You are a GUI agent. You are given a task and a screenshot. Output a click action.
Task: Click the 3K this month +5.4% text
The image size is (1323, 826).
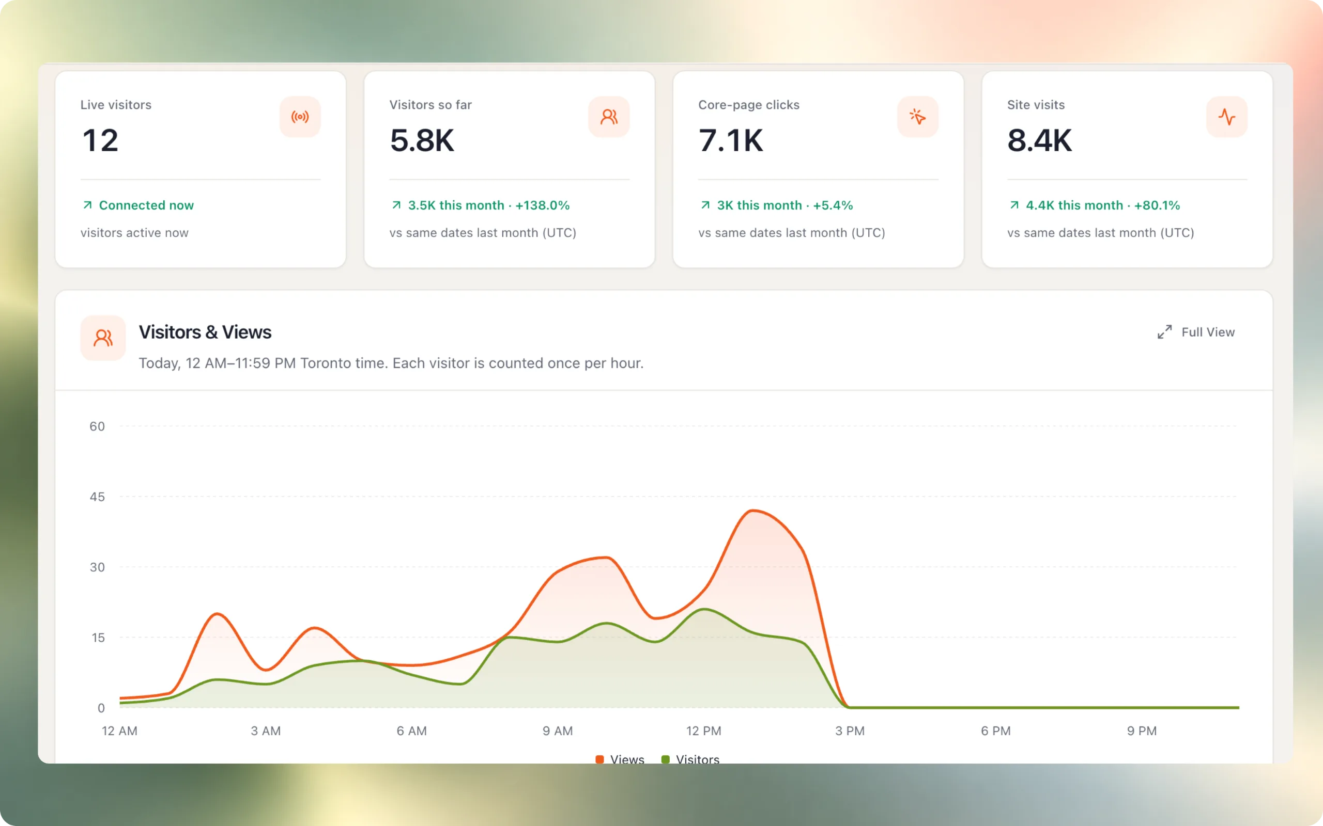[785, 205]
